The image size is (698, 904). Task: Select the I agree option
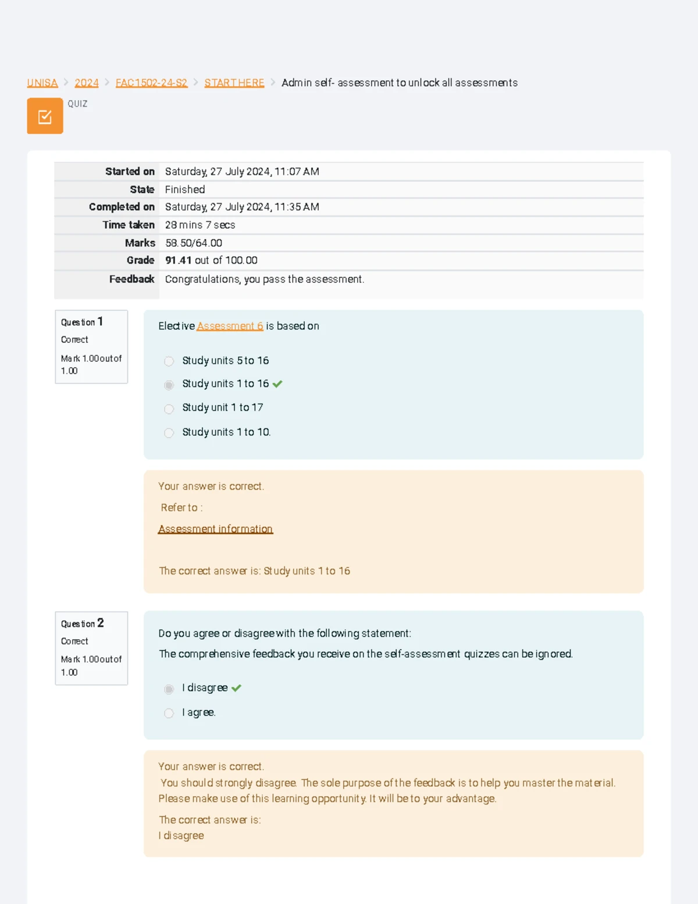coord(169,713)
